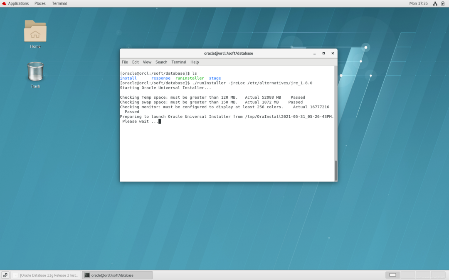Open the terminal window's Terminal dropdown menu
Viewport: 449px width, 280px height.
(179, 62)
